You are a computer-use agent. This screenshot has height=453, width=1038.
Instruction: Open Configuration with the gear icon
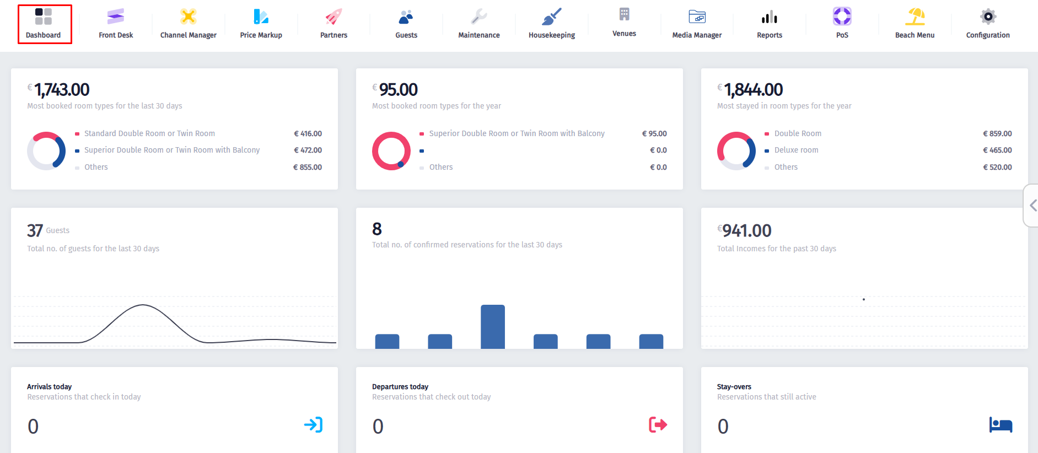[988, 24]
